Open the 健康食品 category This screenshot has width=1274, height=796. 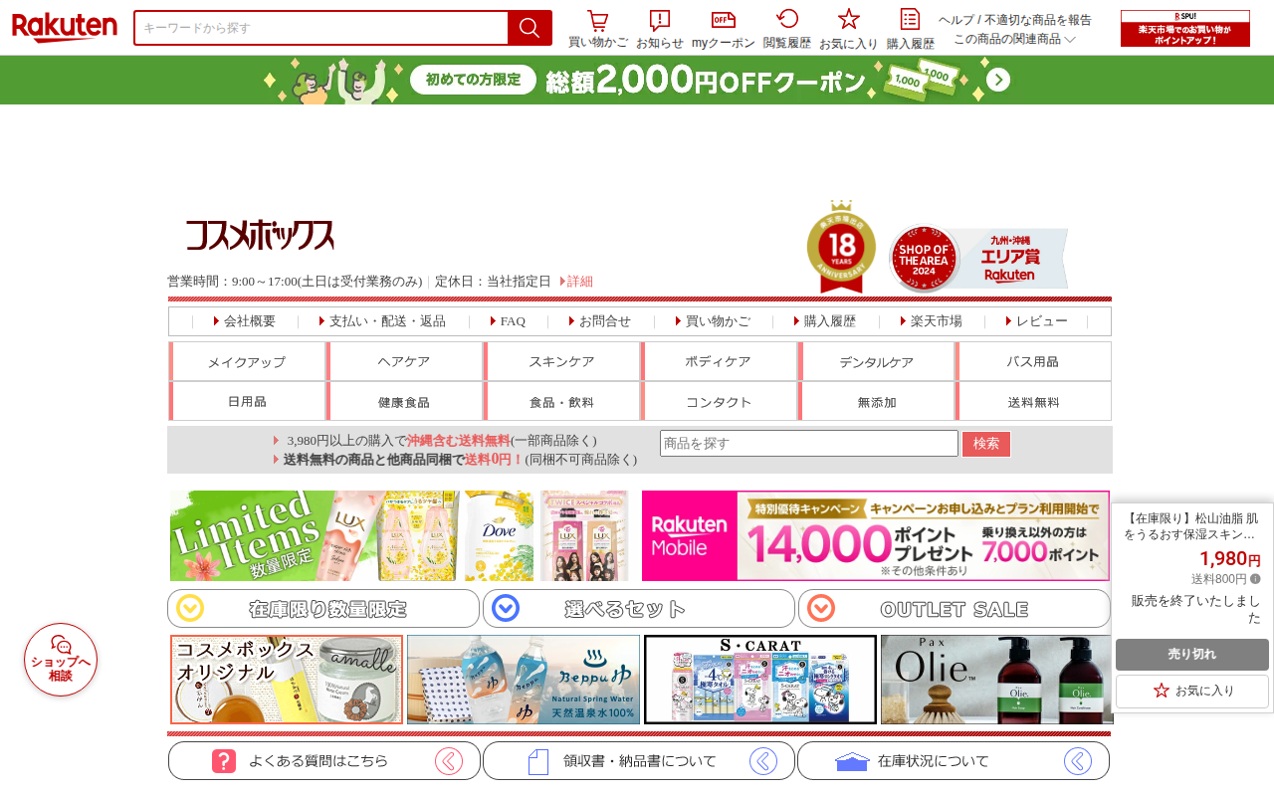point(404,401)
